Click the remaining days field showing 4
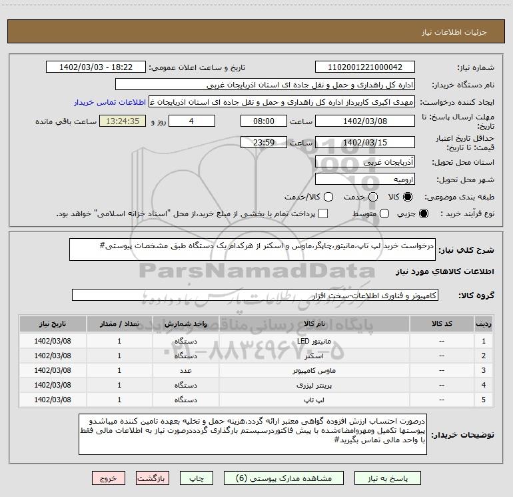513x497 pixels. (x=192, y=121)
